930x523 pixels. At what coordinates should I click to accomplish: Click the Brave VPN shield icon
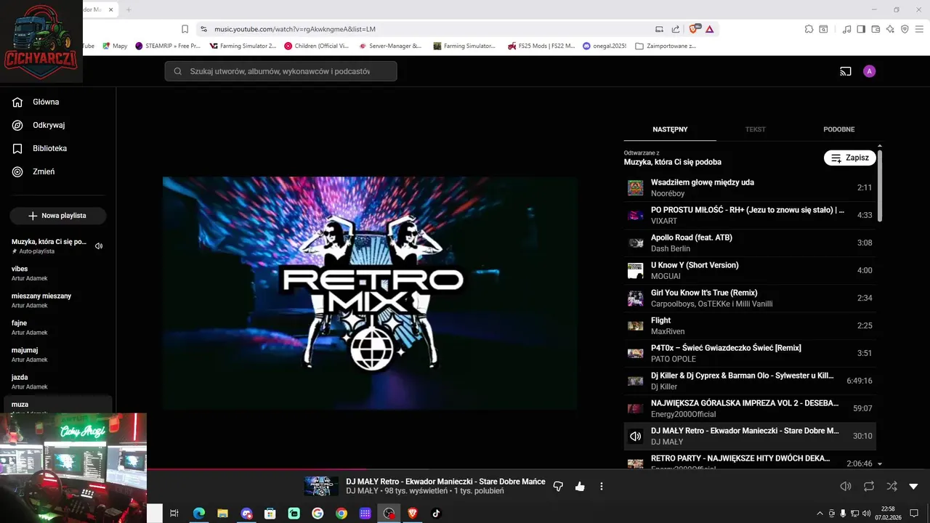pos(905,29)
